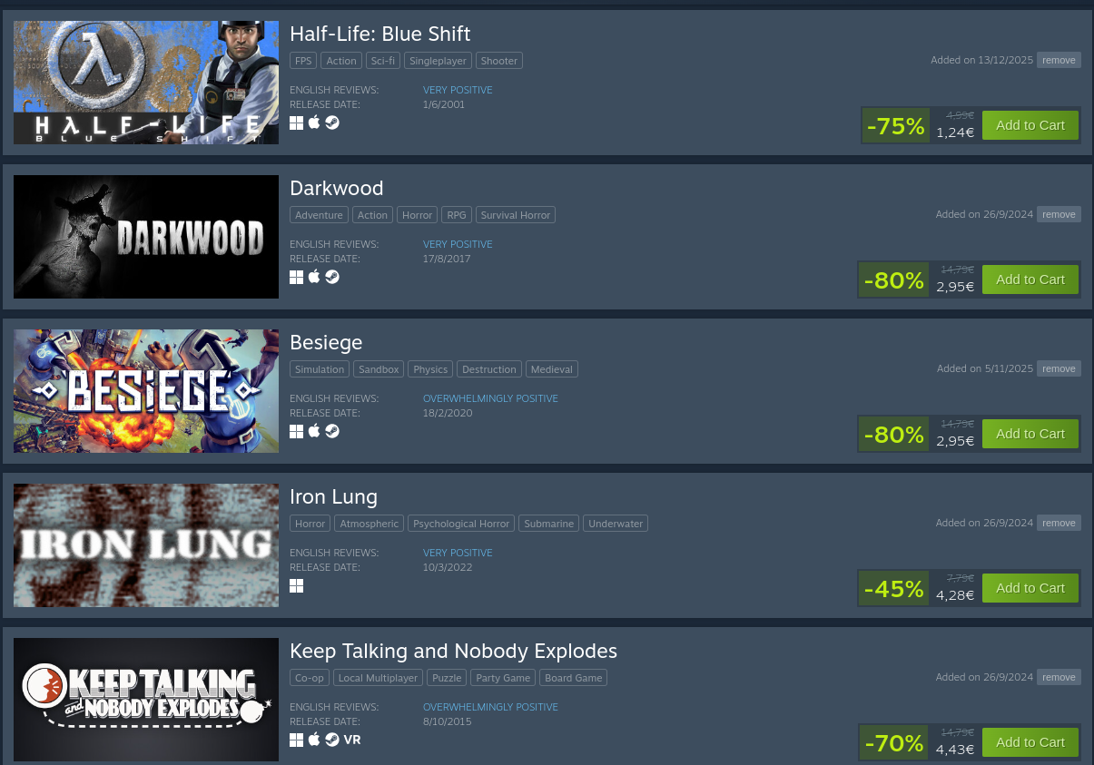Click the Windows icon under Iron Lung
Screen dimensions: 1094x765
[x=296, y=586]
